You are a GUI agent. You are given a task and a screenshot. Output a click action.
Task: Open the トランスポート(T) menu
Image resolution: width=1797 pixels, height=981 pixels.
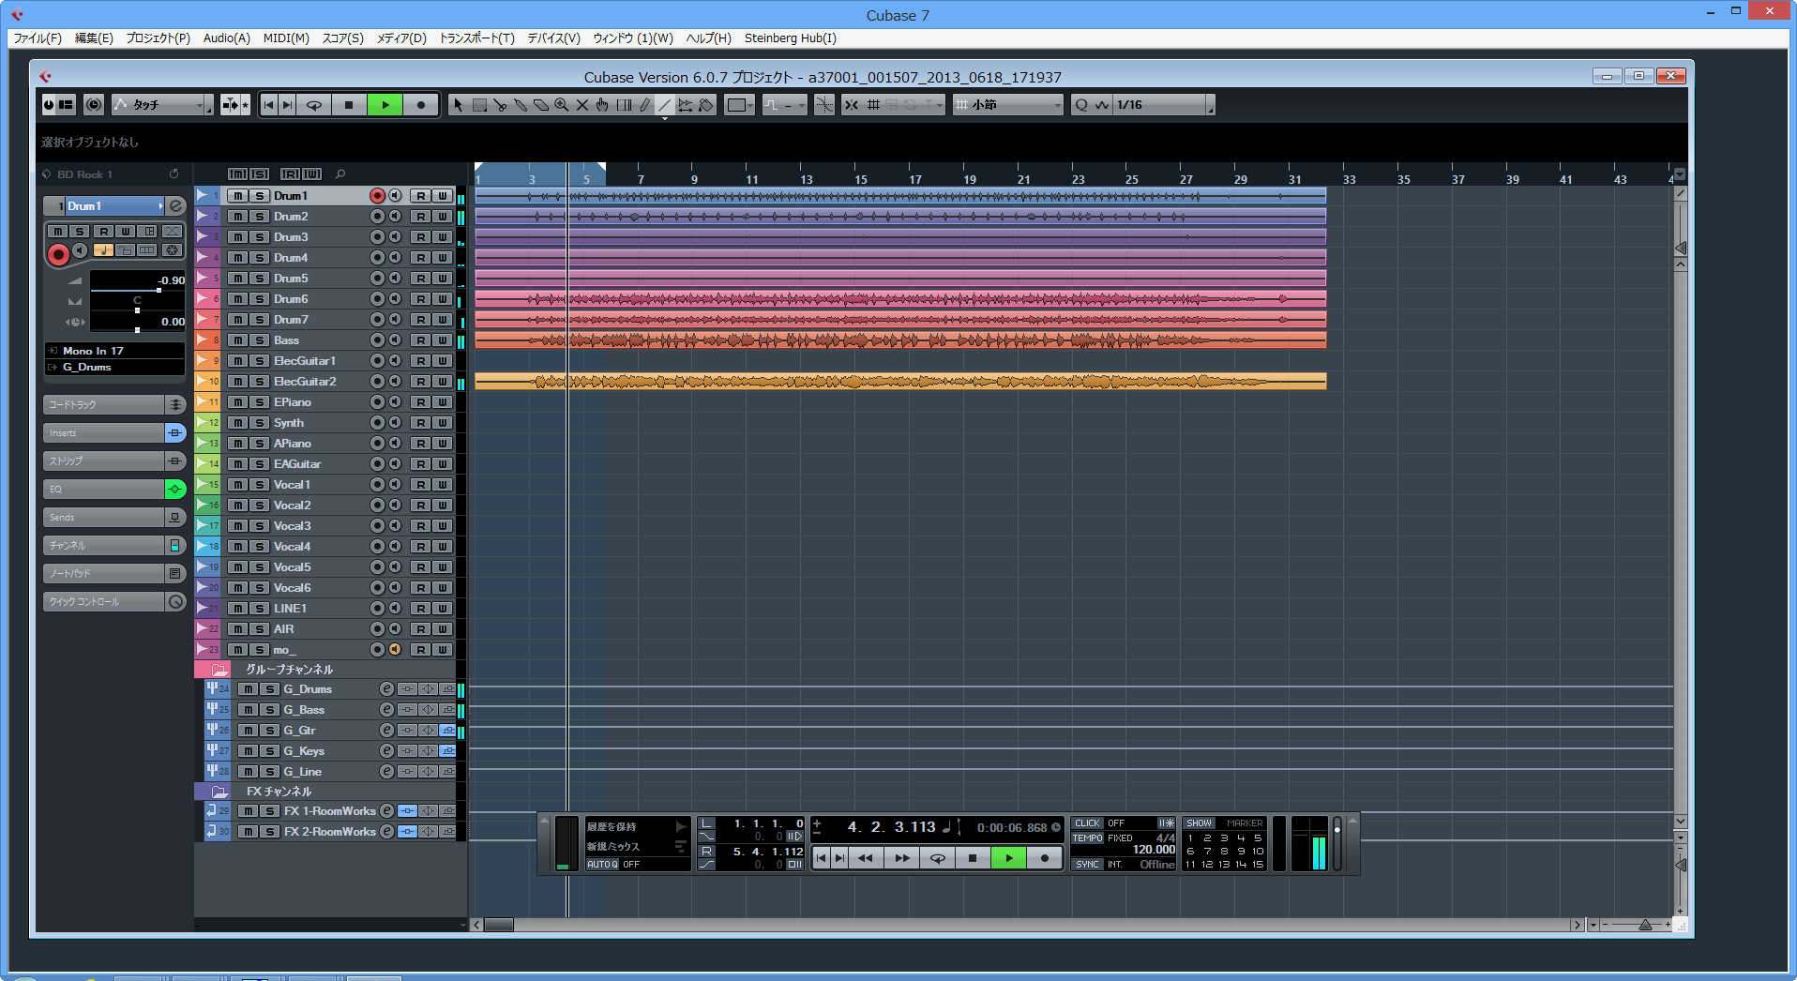[476, 38]
